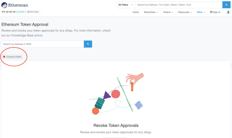This screenshot has width=232, height=138.
Task: Click the Etherscan logo icon
Action: click(4, 5)
